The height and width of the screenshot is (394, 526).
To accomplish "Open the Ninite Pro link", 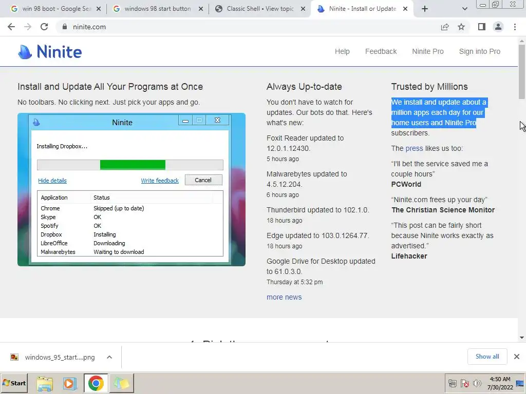I will (x=428, y=51).
